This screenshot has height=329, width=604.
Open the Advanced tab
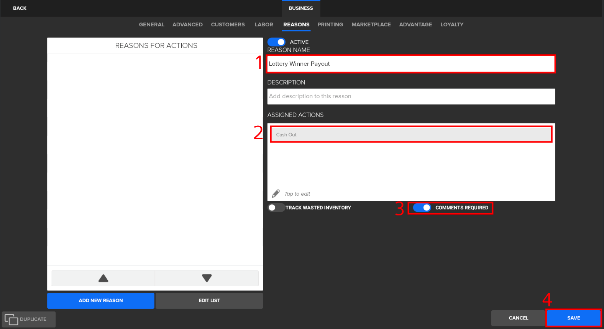187,24
